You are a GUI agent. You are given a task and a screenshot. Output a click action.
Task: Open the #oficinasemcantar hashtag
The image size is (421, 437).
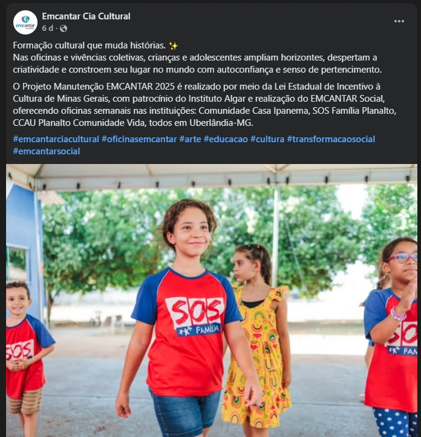coord(139,139)
